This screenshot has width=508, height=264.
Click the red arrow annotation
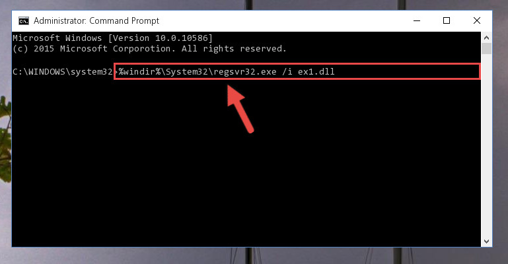[240, 109]
